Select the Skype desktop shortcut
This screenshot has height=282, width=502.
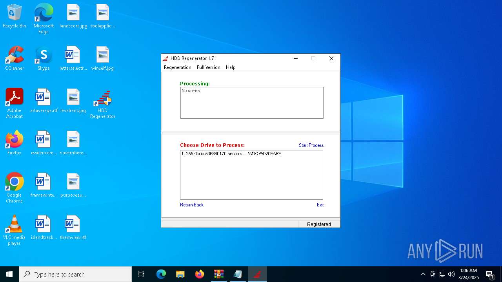[44, 59]
